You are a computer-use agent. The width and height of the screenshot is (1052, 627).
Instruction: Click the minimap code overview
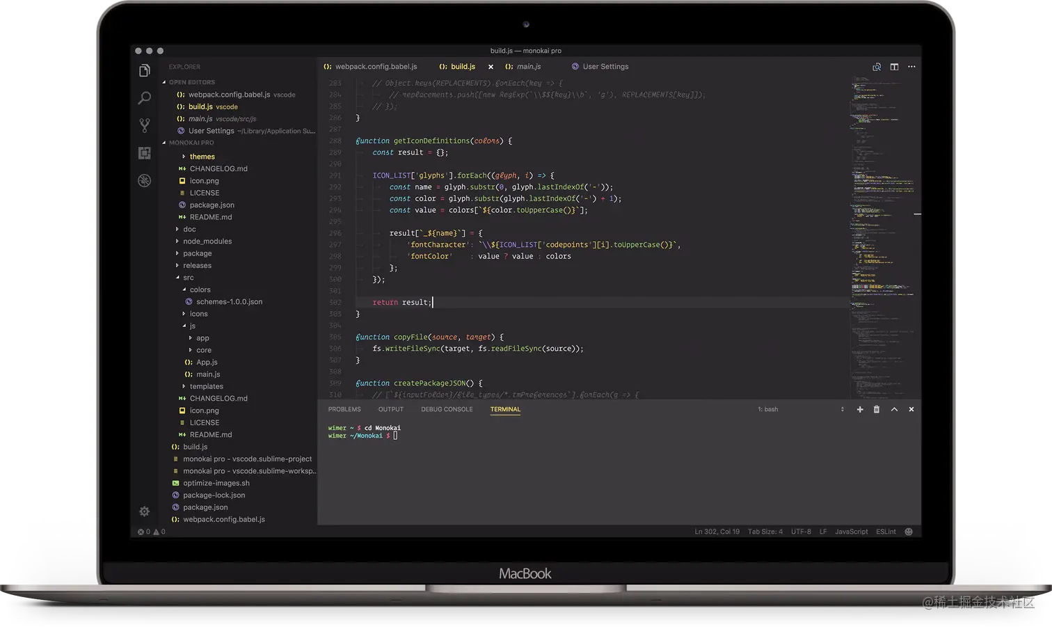tap(884, 237)
